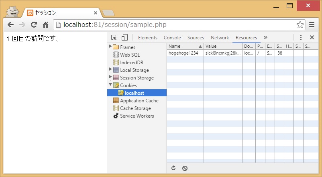The image size is (322, 177).
Task: Bookmark this page with the star icon
Action: pos(300,25)
